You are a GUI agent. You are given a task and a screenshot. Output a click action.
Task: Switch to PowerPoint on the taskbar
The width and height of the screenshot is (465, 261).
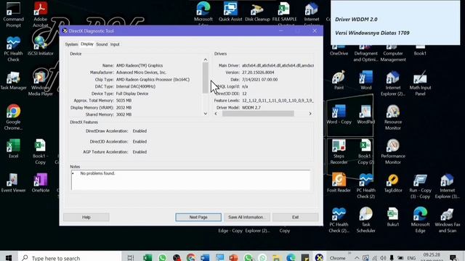coord(234,257)
